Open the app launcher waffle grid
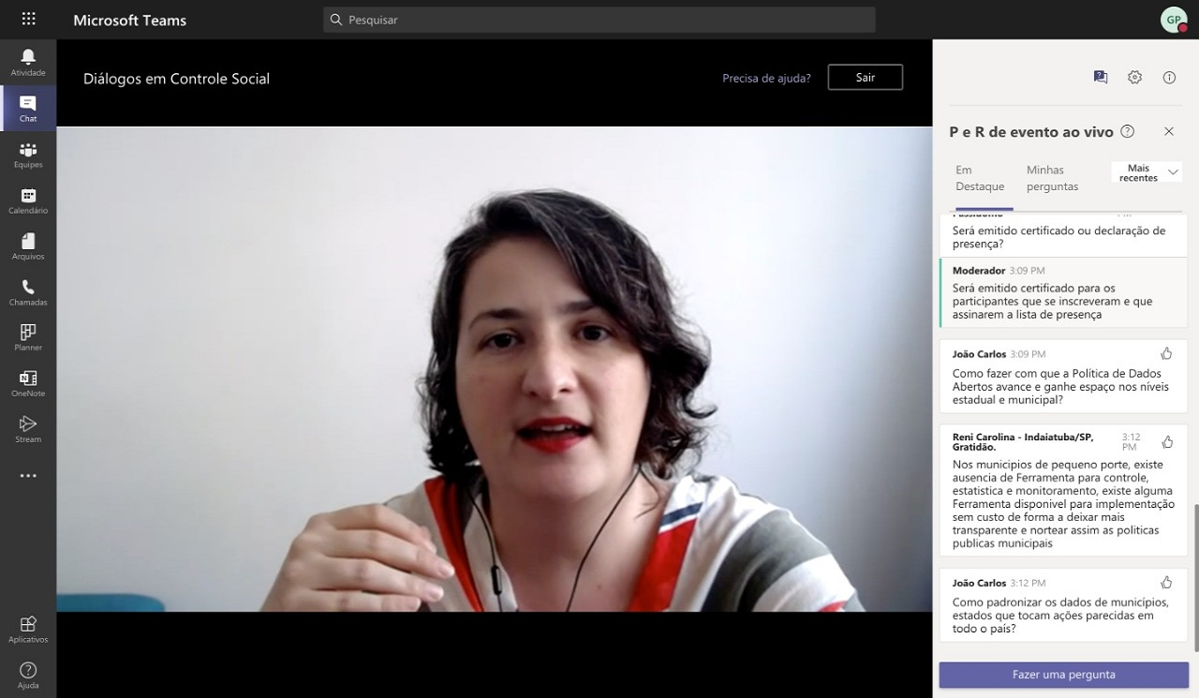Screen dimensions: 1199x698 pos(28,20)
